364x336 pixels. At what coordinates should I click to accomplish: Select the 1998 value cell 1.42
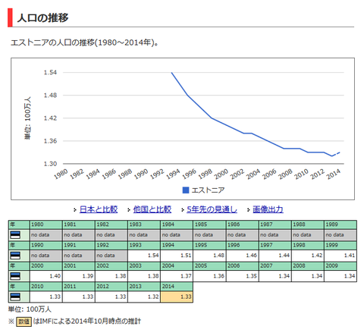308,256
